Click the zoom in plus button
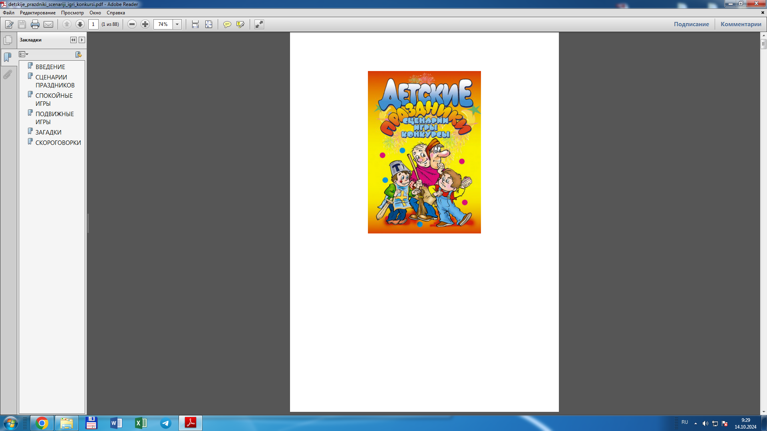Viewport: 767px width, 431px height. (x=145, y=24)
